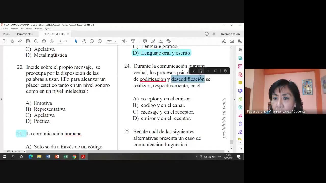Open Create PDF tool in right pane
The image size is (326, 183).
pyautogui.click(x=240, y=74)
